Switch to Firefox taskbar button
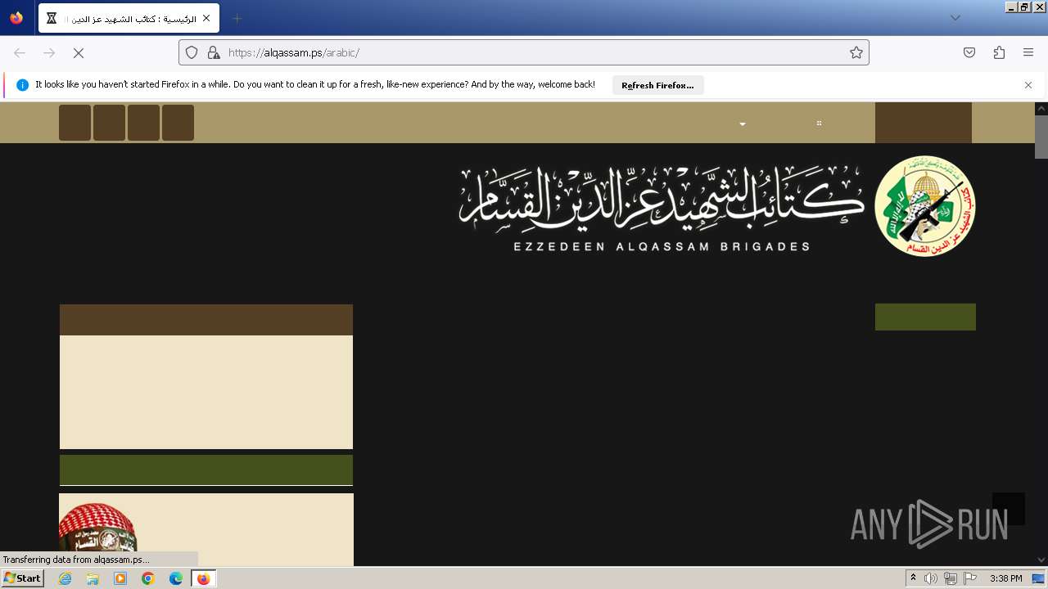Viewport: 1048px width, 589px height. (x=203, y=578)
